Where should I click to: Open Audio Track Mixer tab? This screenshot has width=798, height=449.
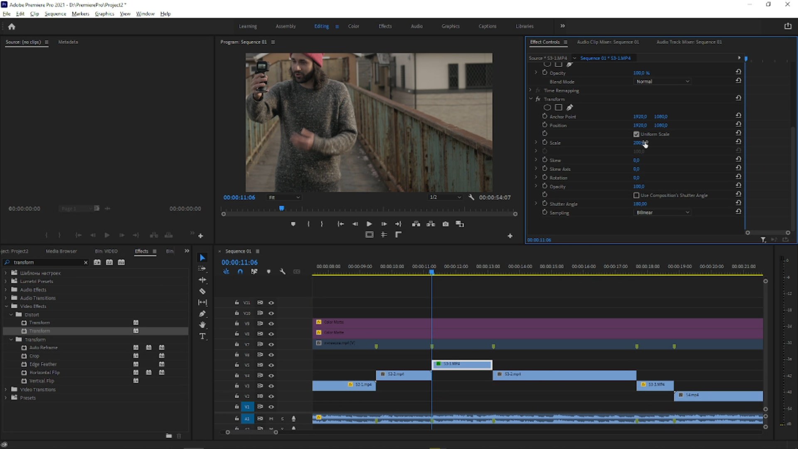(x=689, y=42)
